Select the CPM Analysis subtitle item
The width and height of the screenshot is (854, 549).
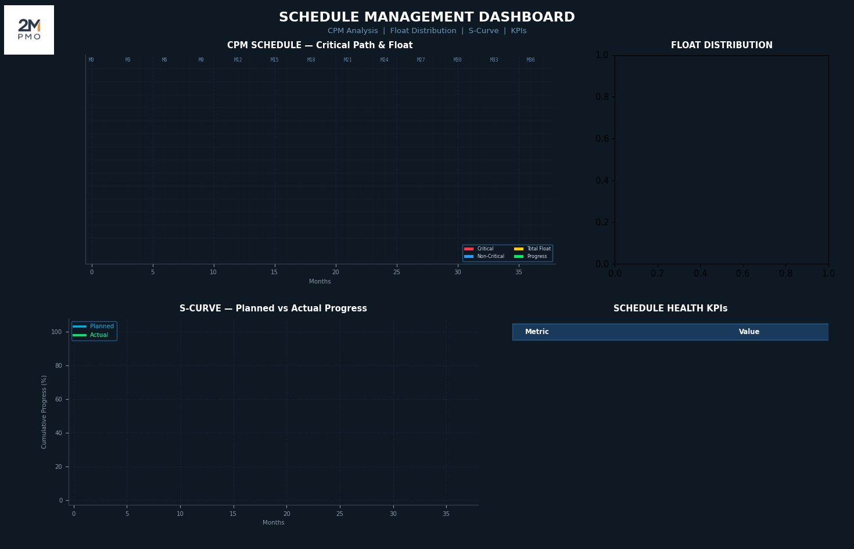coord(353,31)
